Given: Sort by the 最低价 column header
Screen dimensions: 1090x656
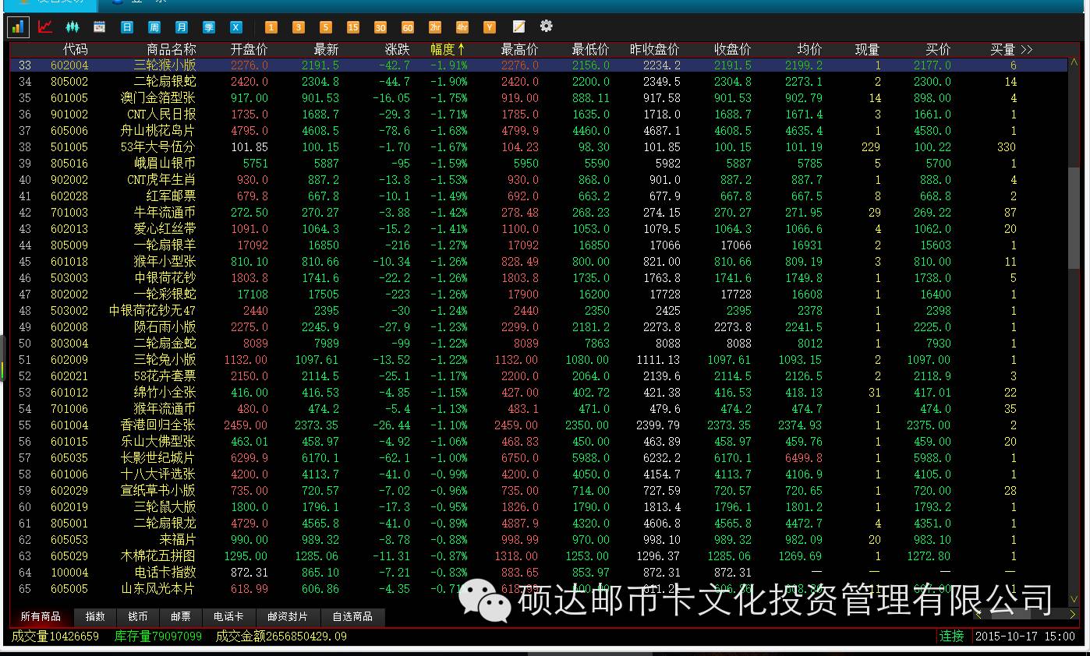Looking at the screenshot, I should coord(590,49).
